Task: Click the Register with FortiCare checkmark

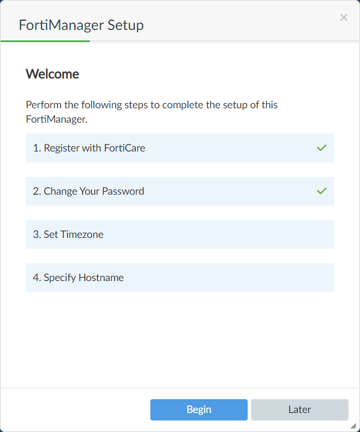Action: click(x=321, y=148)
